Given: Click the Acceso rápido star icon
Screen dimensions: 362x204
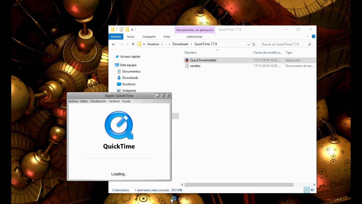Looking at the screenshot, I should [117, 57].
